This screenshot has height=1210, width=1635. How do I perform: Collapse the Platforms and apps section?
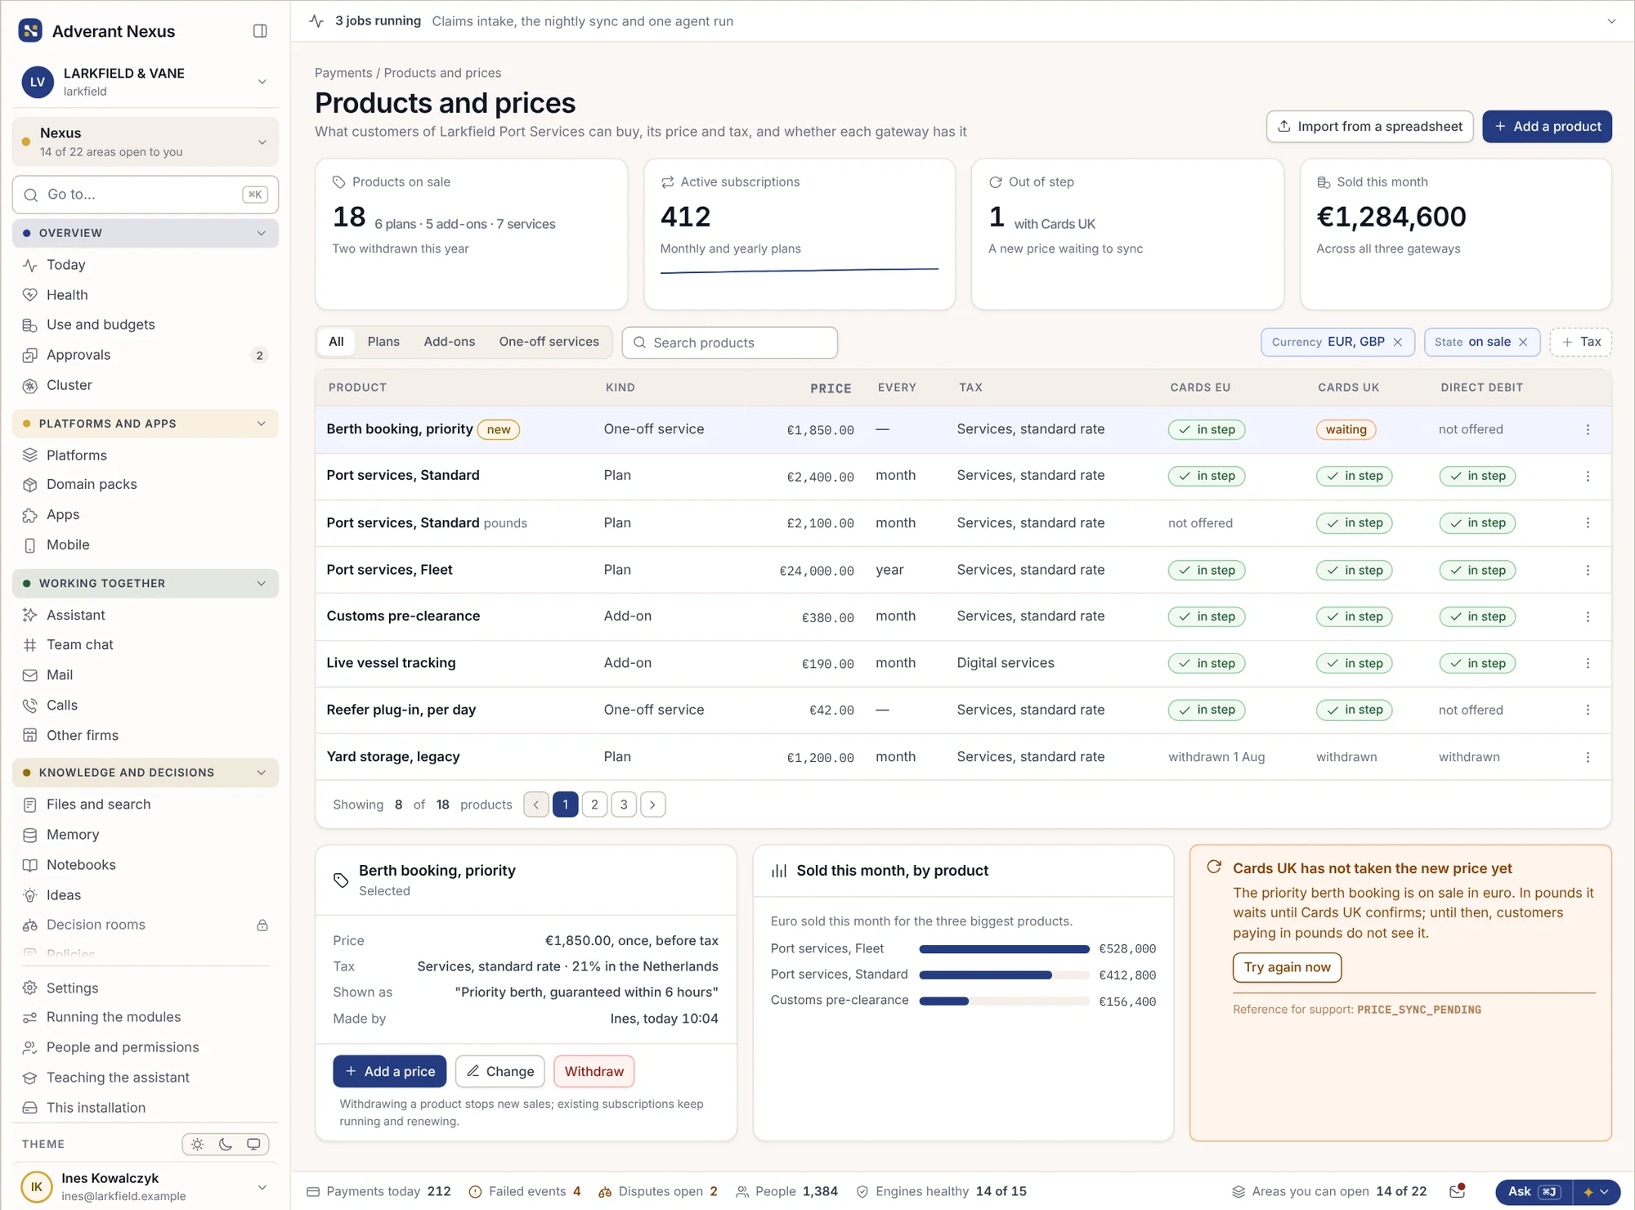(146, 423)
